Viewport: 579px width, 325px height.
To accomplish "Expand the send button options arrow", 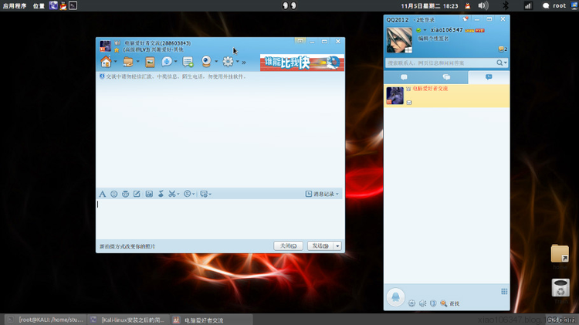I will coord(337,245).
